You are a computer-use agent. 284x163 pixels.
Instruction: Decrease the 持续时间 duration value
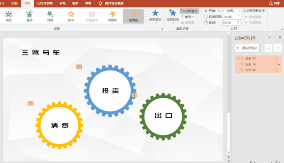[x=239, y=18]
